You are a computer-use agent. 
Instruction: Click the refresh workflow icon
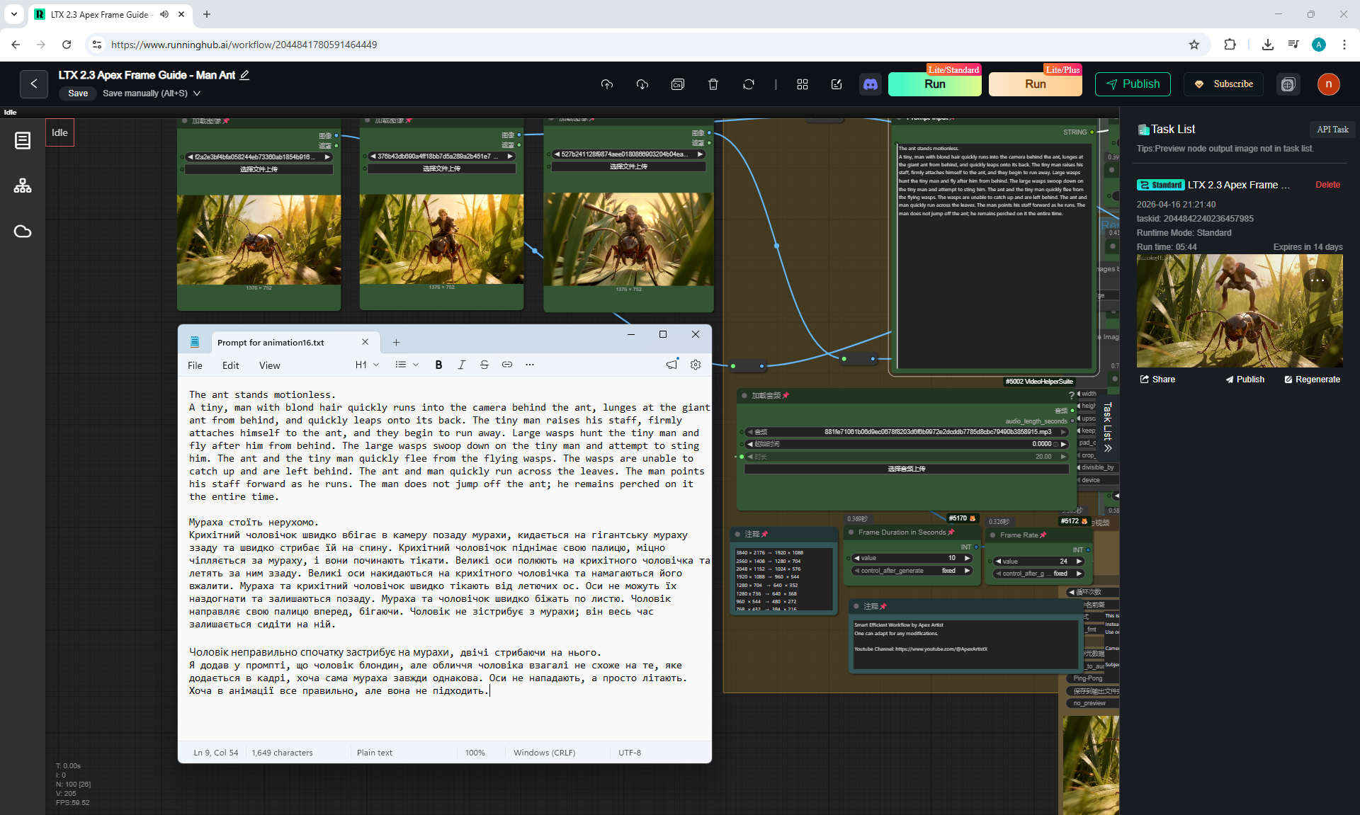(x=749, y=84)
